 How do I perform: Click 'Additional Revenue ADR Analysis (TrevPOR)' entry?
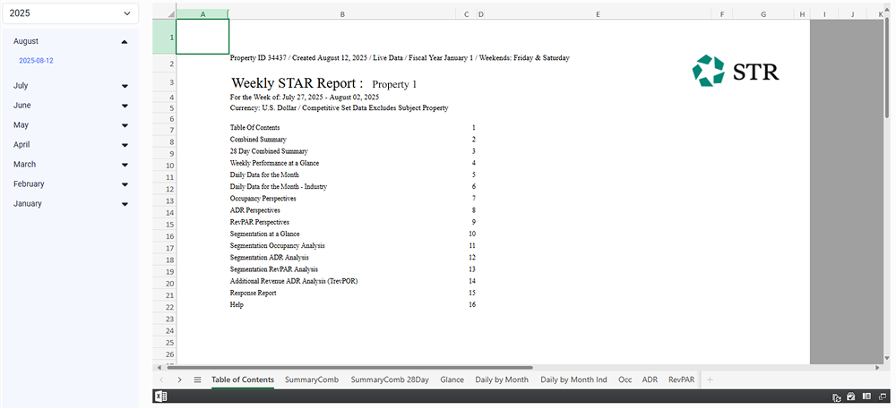click(x=294, y=281)
